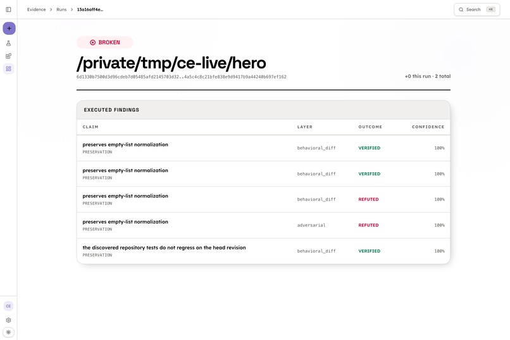Viewport: 510px width, 340px height.
Task: Sort by the Confidence column header
Action: pos(428,127)
